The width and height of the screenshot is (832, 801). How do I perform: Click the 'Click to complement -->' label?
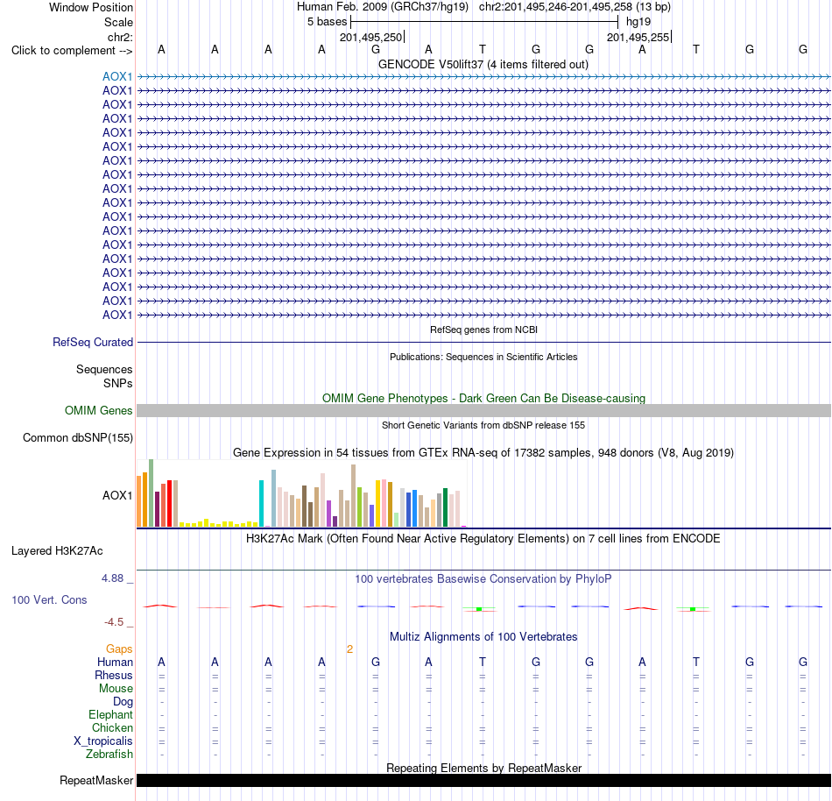pos(72,51)
